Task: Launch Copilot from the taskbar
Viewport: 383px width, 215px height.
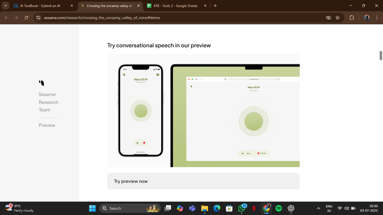Action: (180, 208)
